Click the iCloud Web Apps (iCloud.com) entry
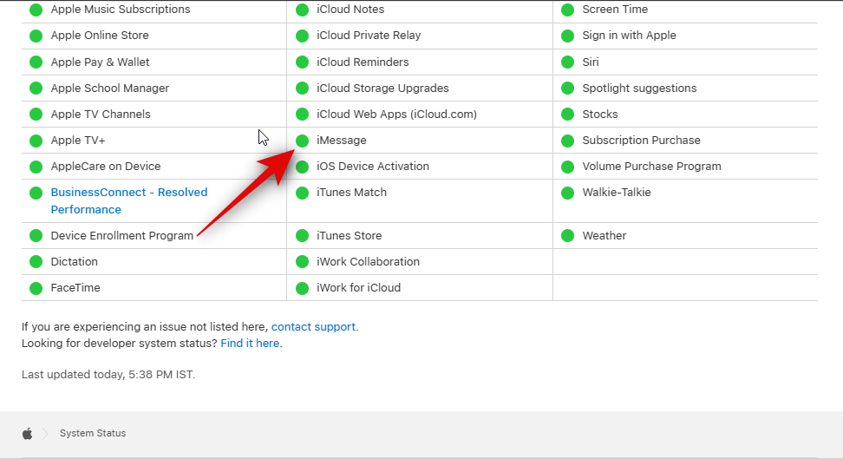The height and width of the screenshot is (459, 843). [396, 114]
